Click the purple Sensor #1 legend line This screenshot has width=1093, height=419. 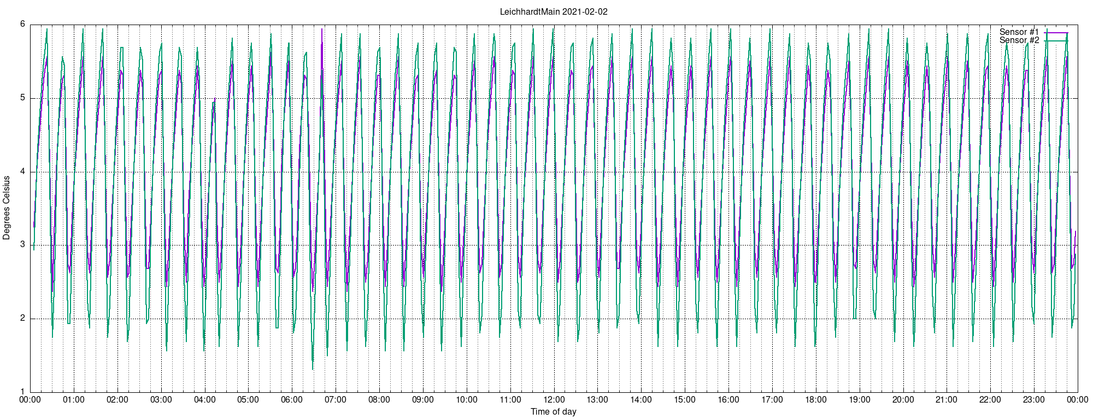click(1056, 32)
